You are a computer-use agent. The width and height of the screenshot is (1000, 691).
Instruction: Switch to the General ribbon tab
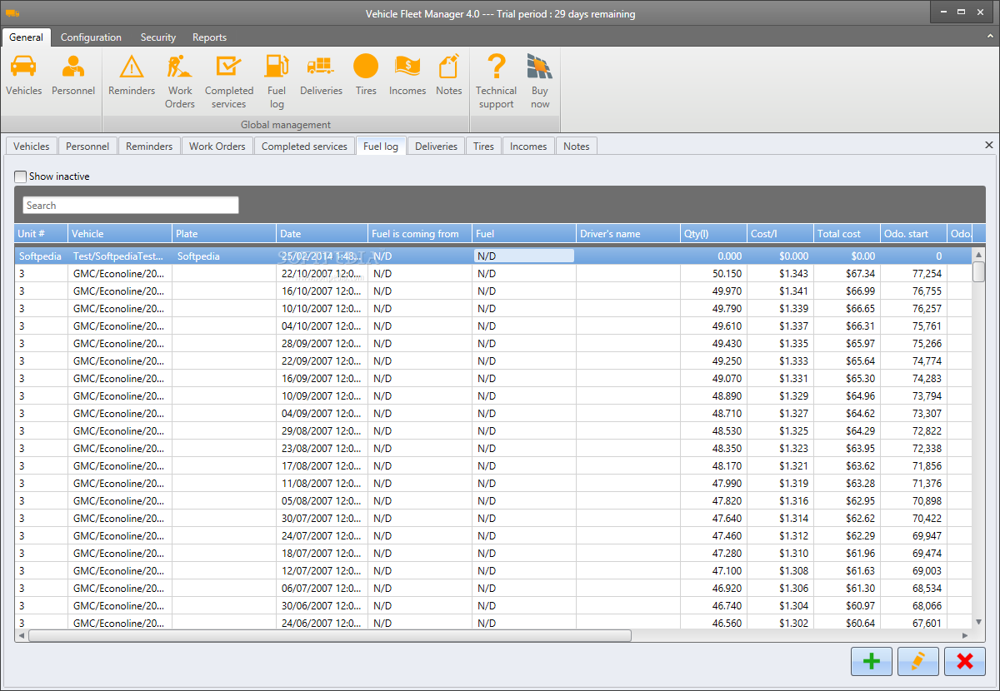(27, 37)
